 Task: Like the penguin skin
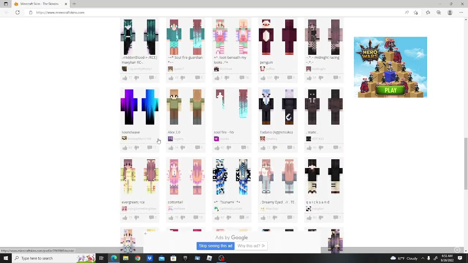click(x=263, y=78)
